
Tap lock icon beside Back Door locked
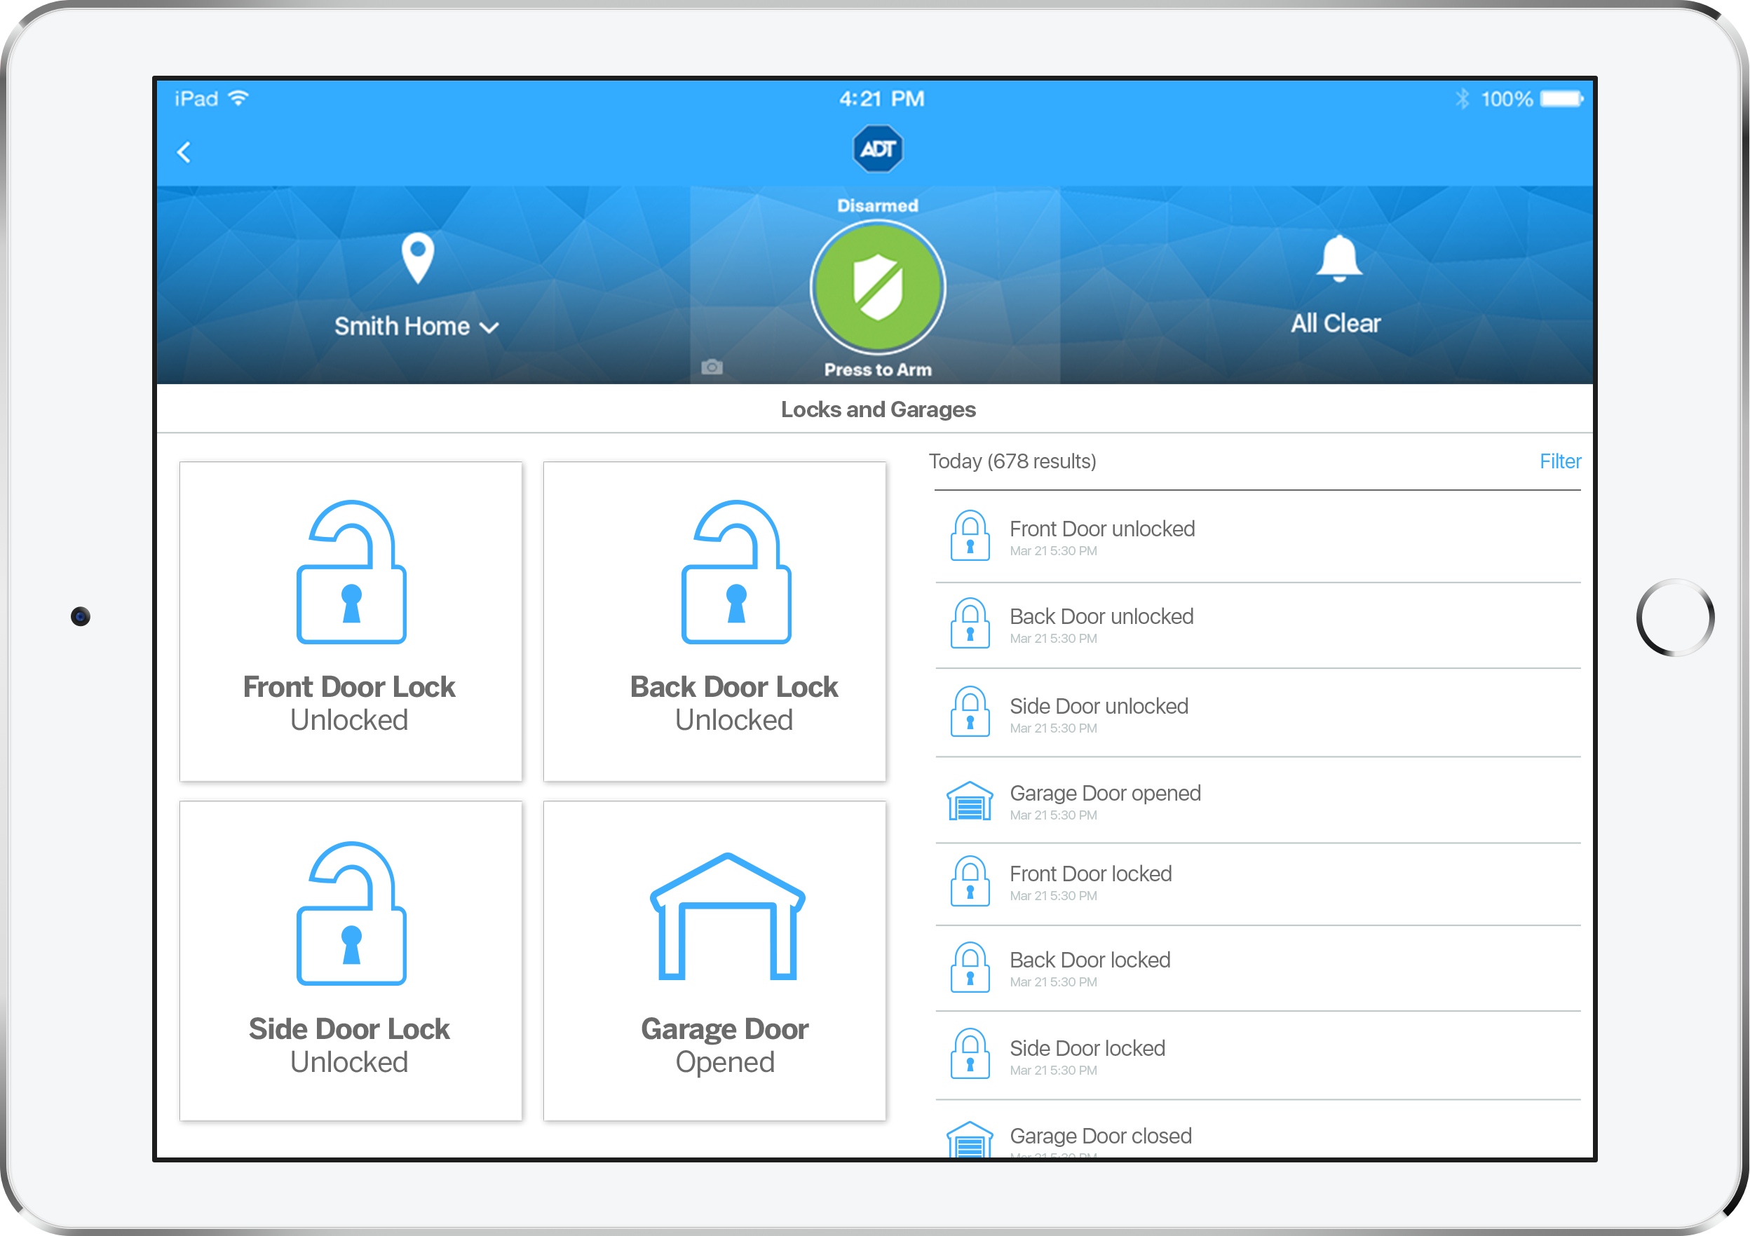(x=970, y=967)
